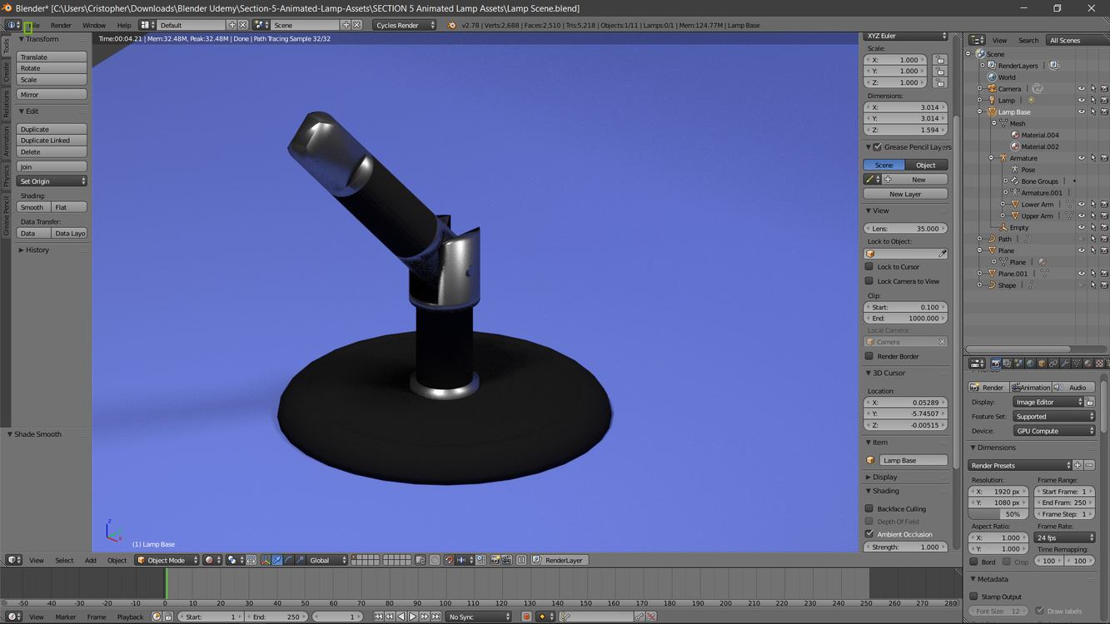Enable the Stamp Output checkbox

point(974,597)
